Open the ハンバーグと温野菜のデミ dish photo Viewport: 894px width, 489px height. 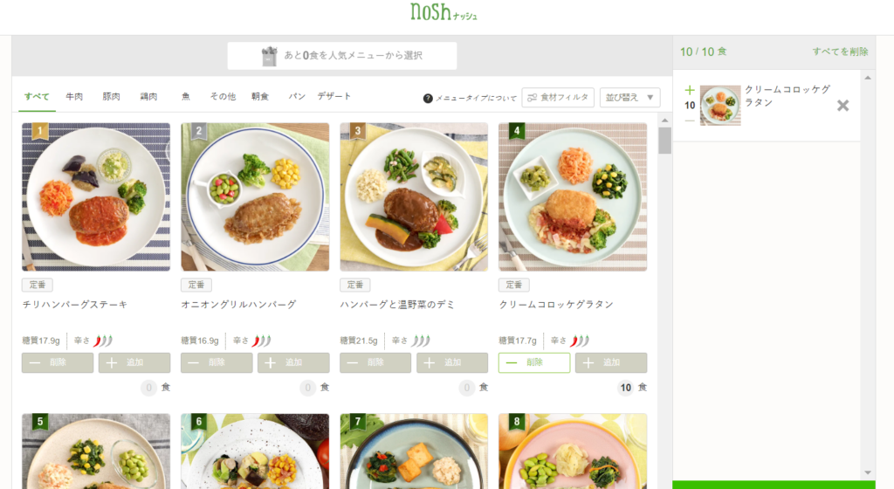point(414,196)
